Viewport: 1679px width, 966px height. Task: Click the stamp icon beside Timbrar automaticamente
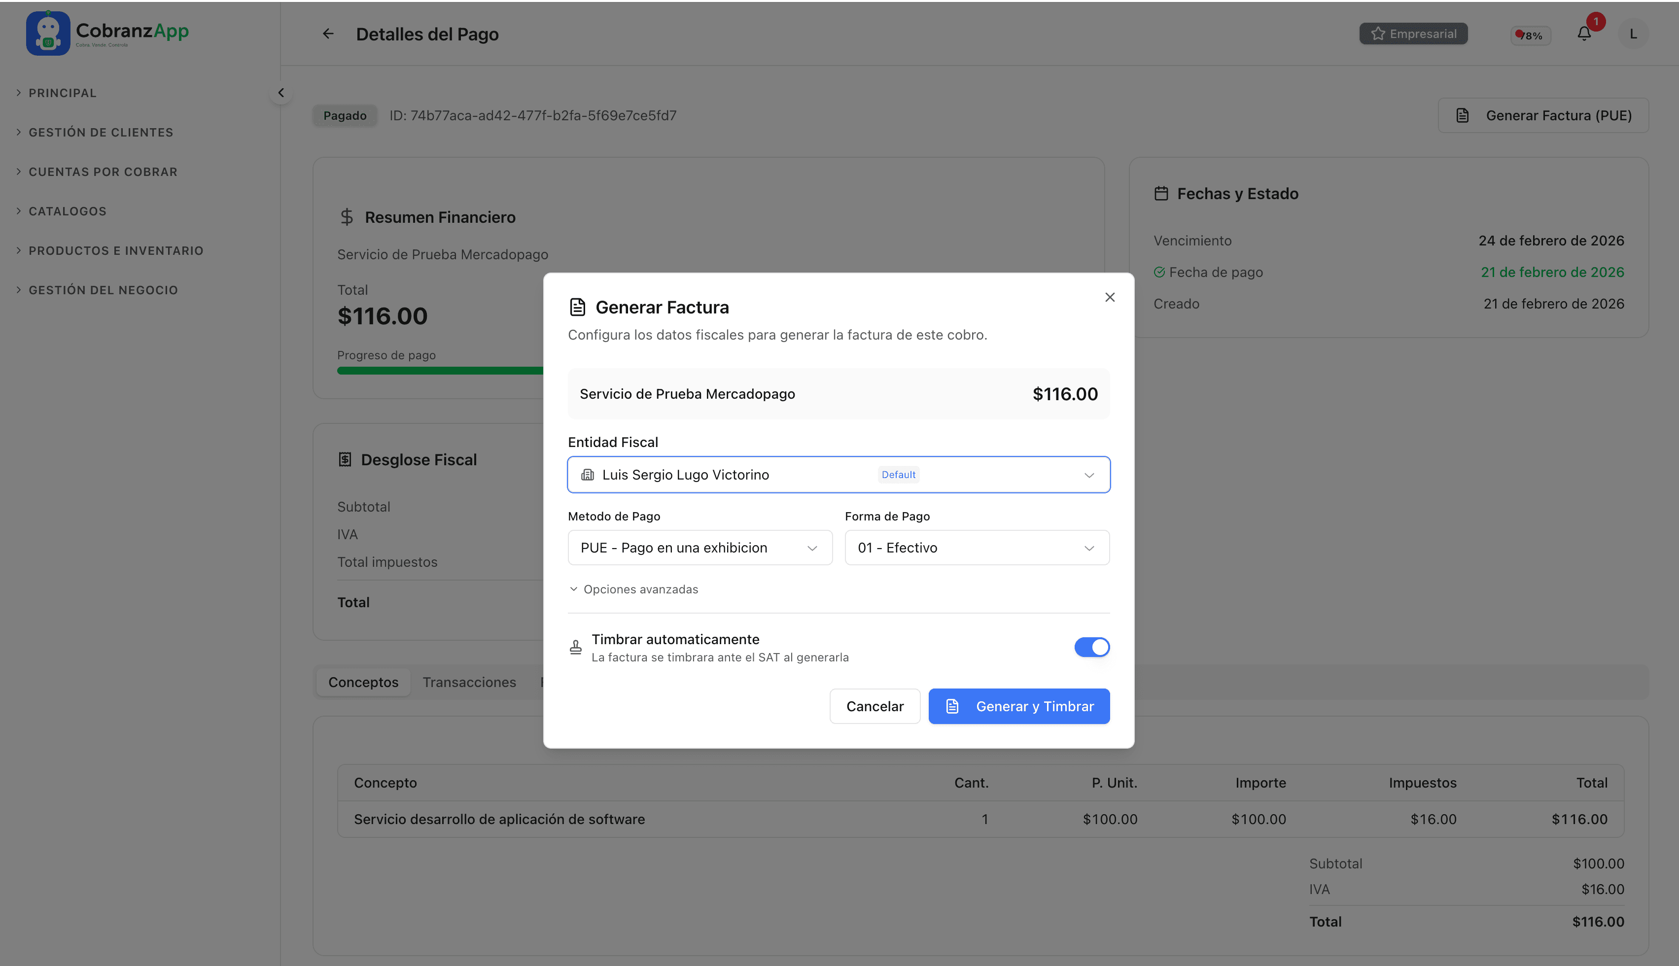[x=575, y=647]
